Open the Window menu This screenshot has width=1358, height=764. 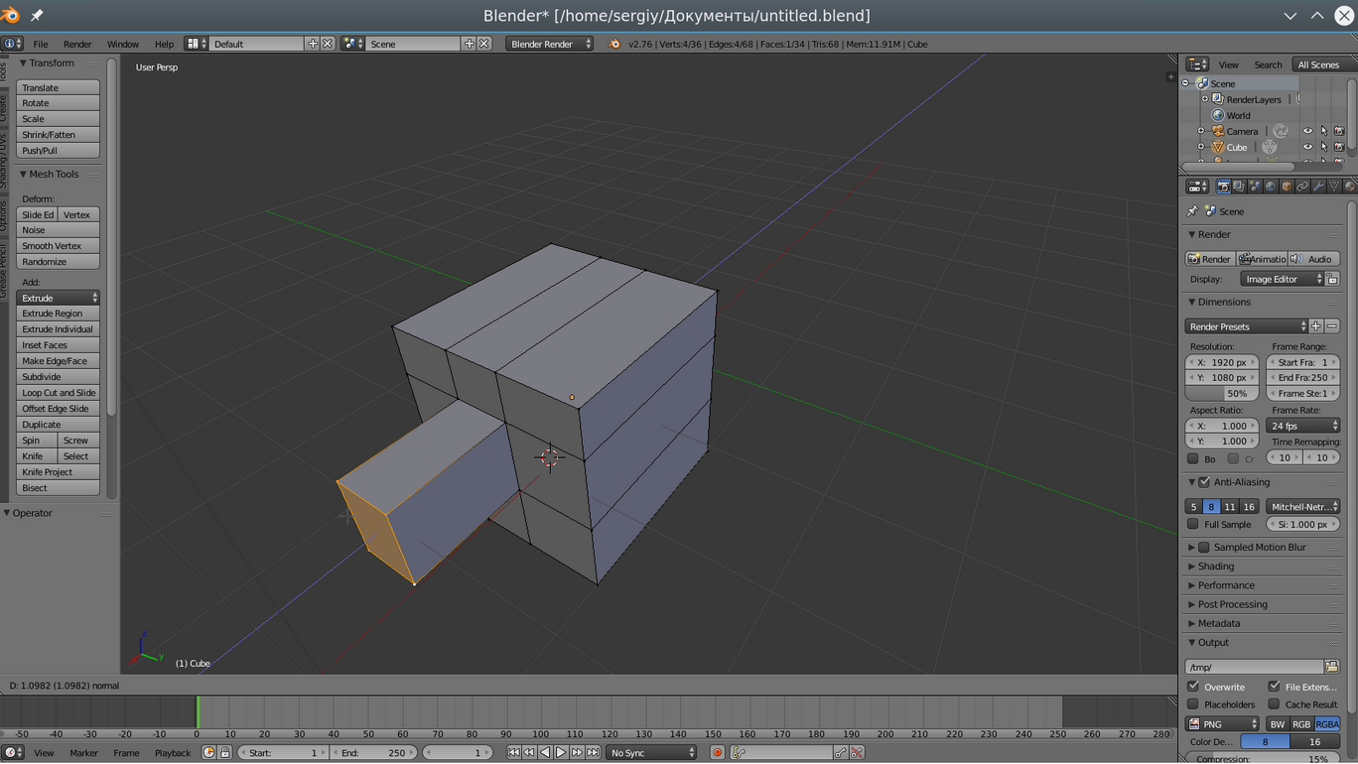pyautogui.click(x=123, y=44)
